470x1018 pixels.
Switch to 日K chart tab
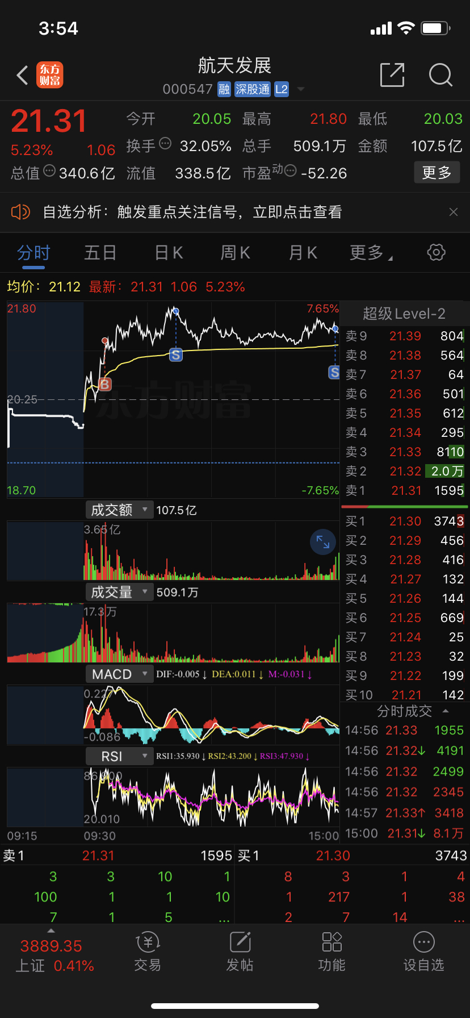coord(169,253)
